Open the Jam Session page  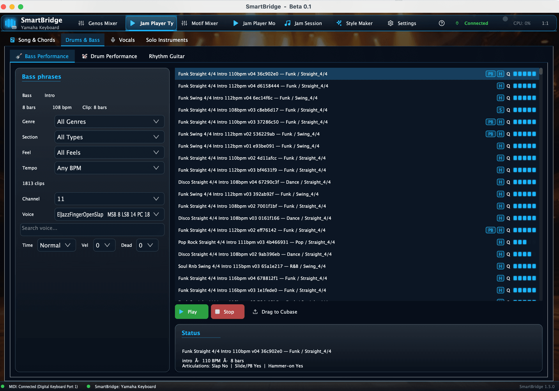[x=303, y=23]
